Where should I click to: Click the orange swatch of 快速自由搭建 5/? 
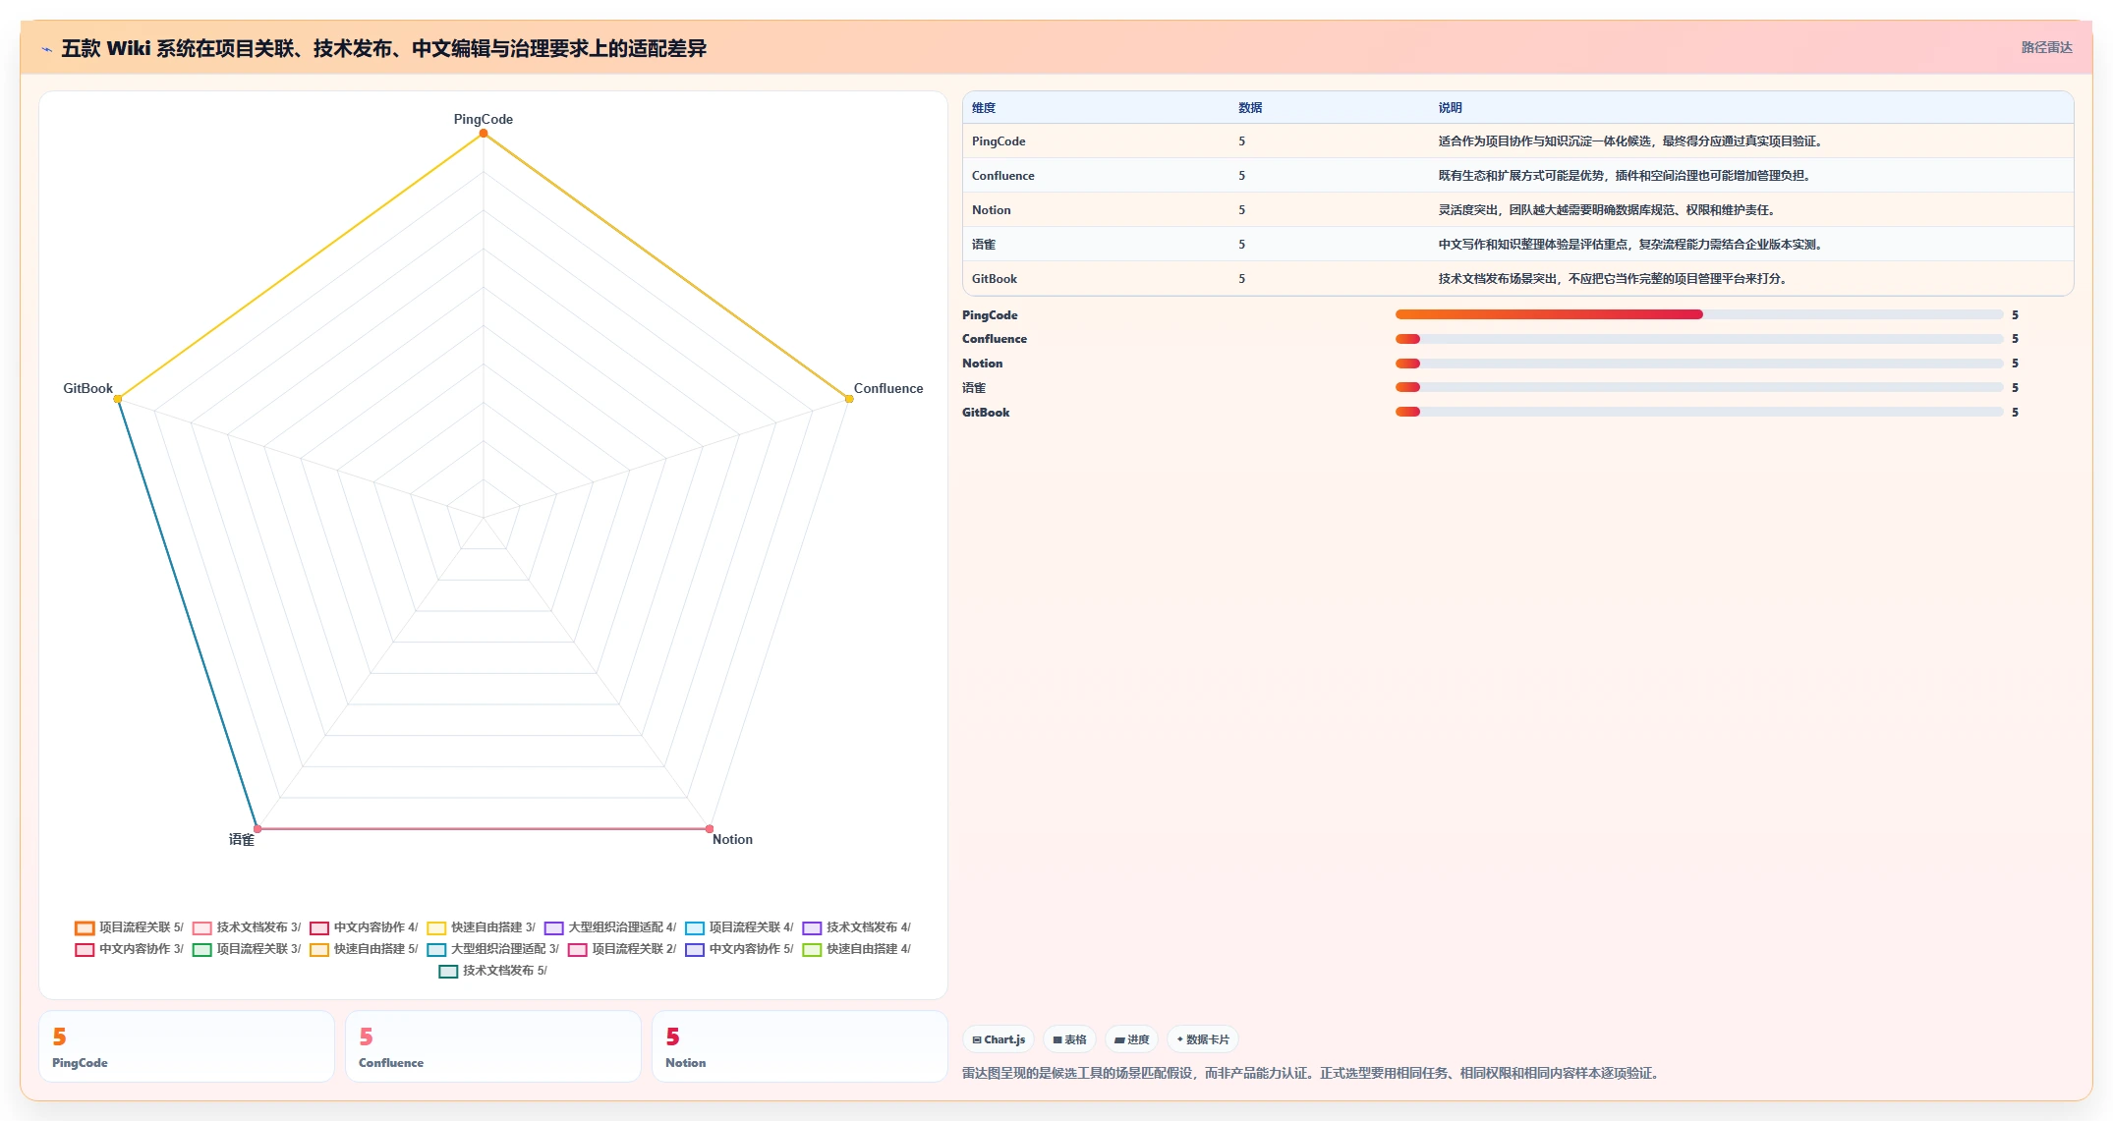[x=319, y=949]
